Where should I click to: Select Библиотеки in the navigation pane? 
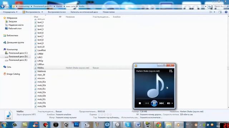click(13, 36)
